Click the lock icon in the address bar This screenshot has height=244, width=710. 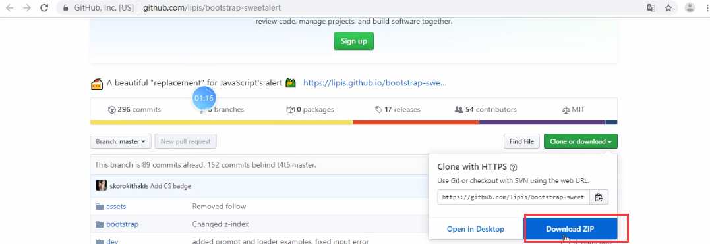(x=66, y=8)
